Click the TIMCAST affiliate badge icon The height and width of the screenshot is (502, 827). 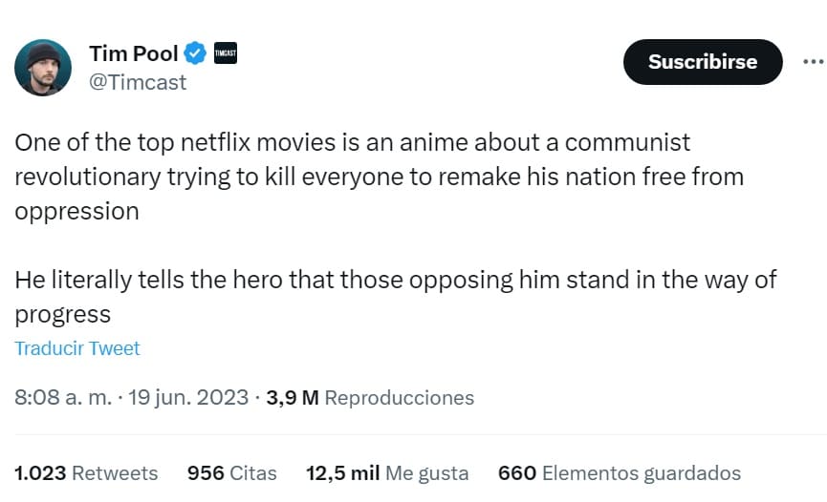pos(225,53)
